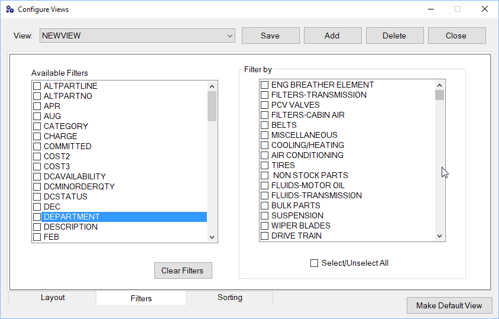Enable FILTERS-CABIN AIR checkbox

tap(264, 115)
